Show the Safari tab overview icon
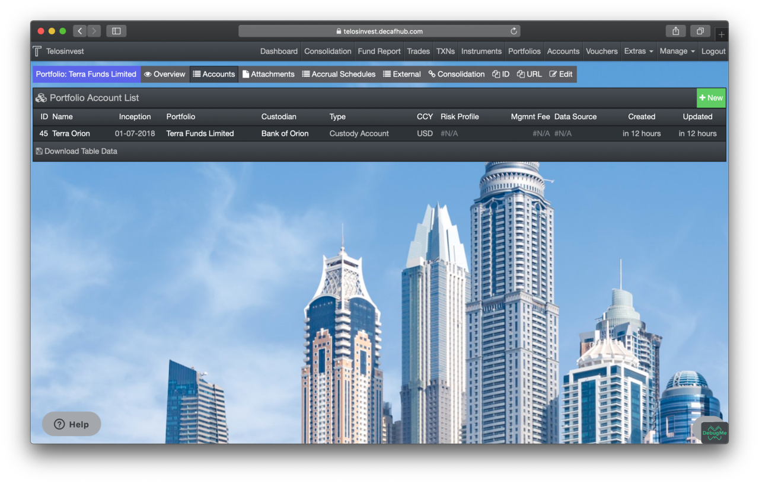Viewport: 759px width, 484px height. tap(700, 31)
